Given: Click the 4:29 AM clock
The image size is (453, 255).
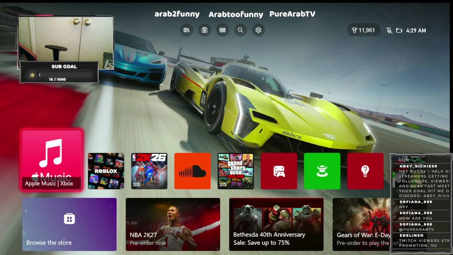Looking at the screenshot, I should pos(416,30).
